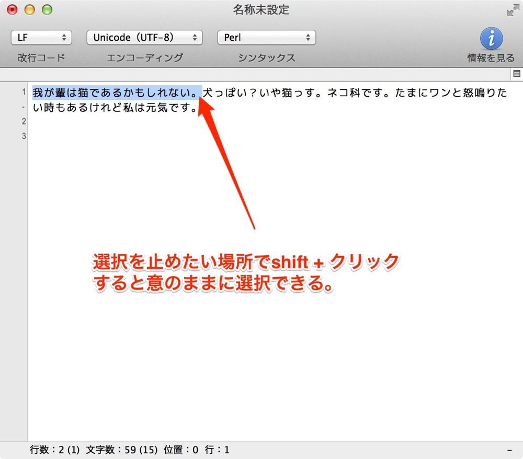This screenshot has width=523, height=459.
Task: Click the 文字数：59 (15) status entry
Action: point(122,450)
